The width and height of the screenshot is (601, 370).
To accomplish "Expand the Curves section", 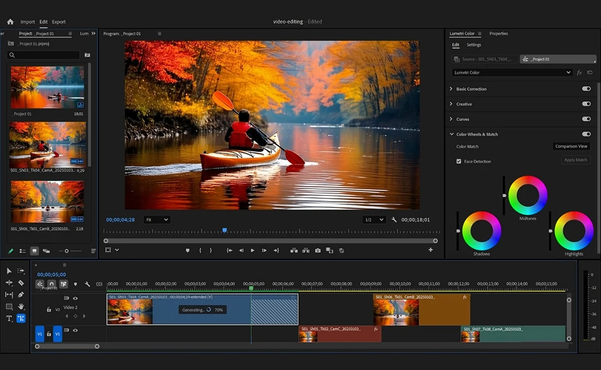I will pos(451,119).
